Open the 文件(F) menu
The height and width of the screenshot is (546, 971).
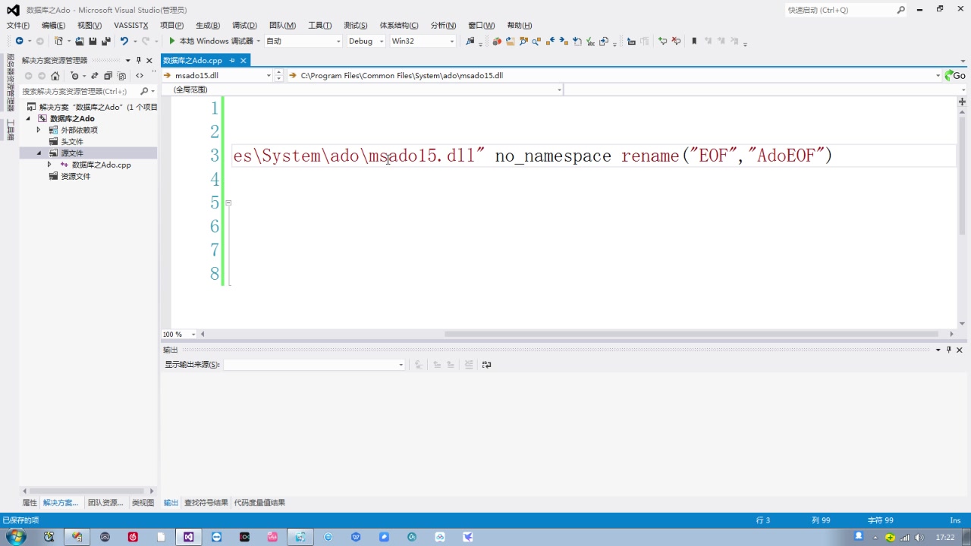18,25
